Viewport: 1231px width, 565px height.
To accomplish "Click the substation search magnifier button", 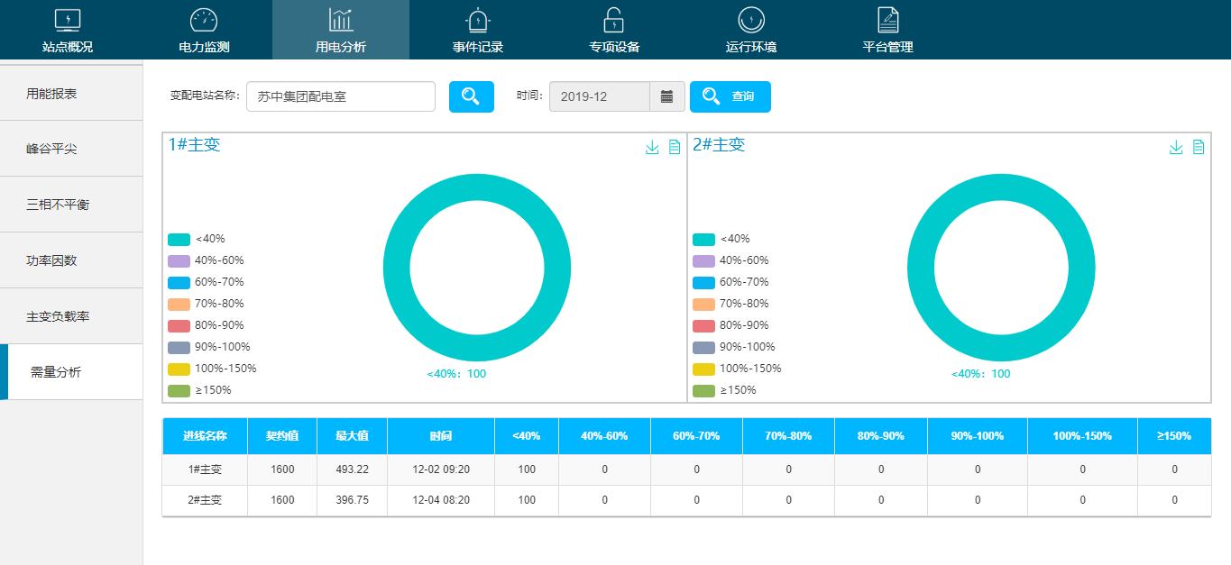I will 472,96.
